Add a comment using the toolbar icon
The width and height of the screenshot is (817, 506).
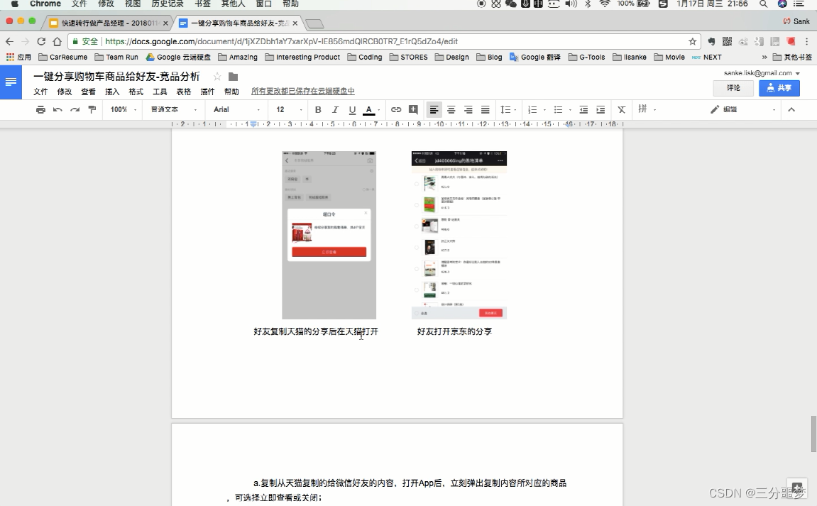tap(413, 109)
